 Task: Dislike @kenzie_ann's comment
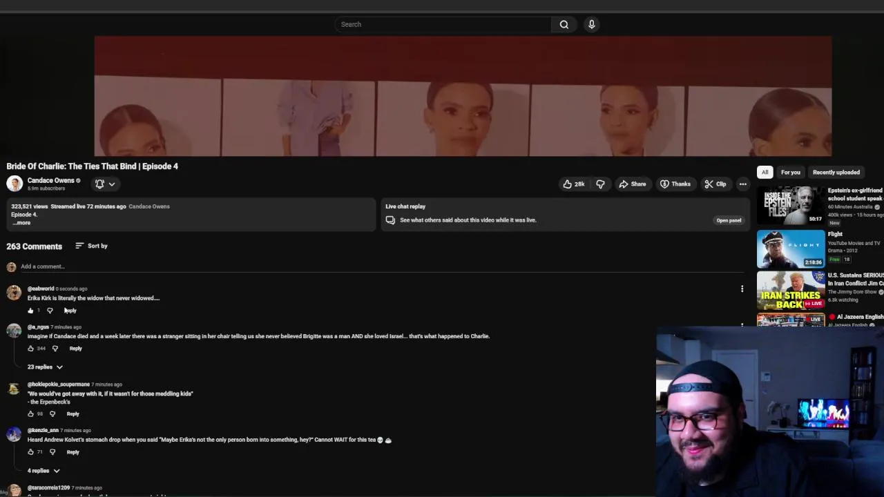tap(52, 452)
